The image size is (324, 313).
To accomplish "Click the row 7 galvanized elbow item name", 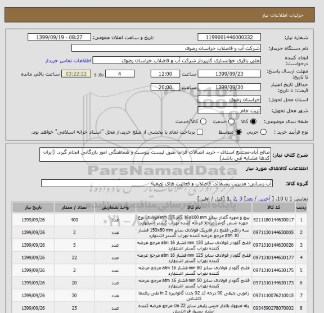I will (194, 296).
